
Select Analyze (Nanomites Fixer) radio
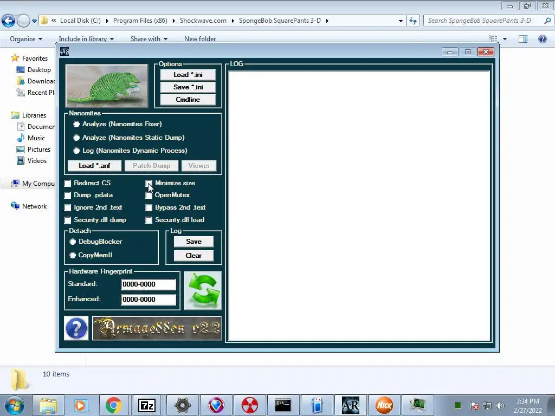[x=76, y=124]
